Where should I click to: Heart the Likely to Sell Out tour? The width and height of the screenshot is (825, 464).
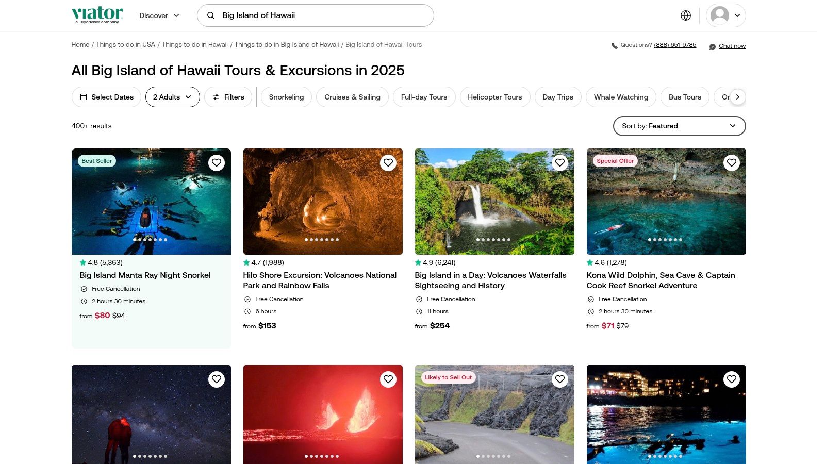click(560, 379)
